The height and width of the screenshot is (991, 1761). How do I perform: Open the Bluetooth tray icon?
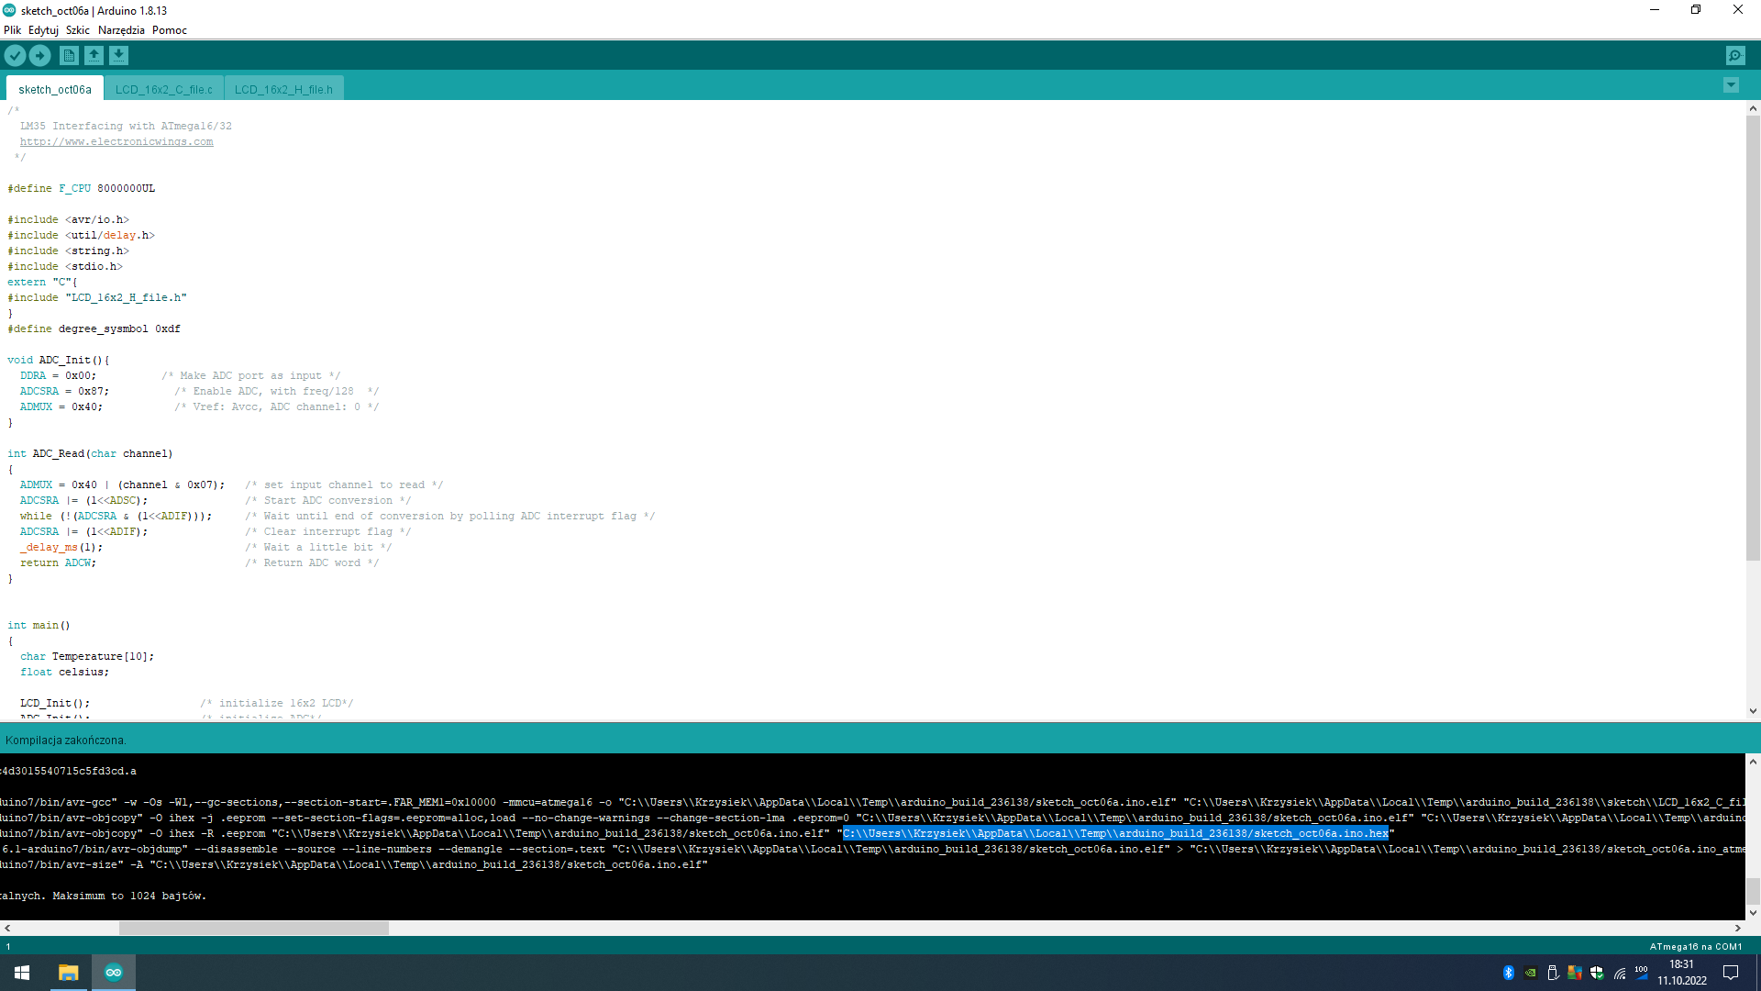(x=1509, y=973)
